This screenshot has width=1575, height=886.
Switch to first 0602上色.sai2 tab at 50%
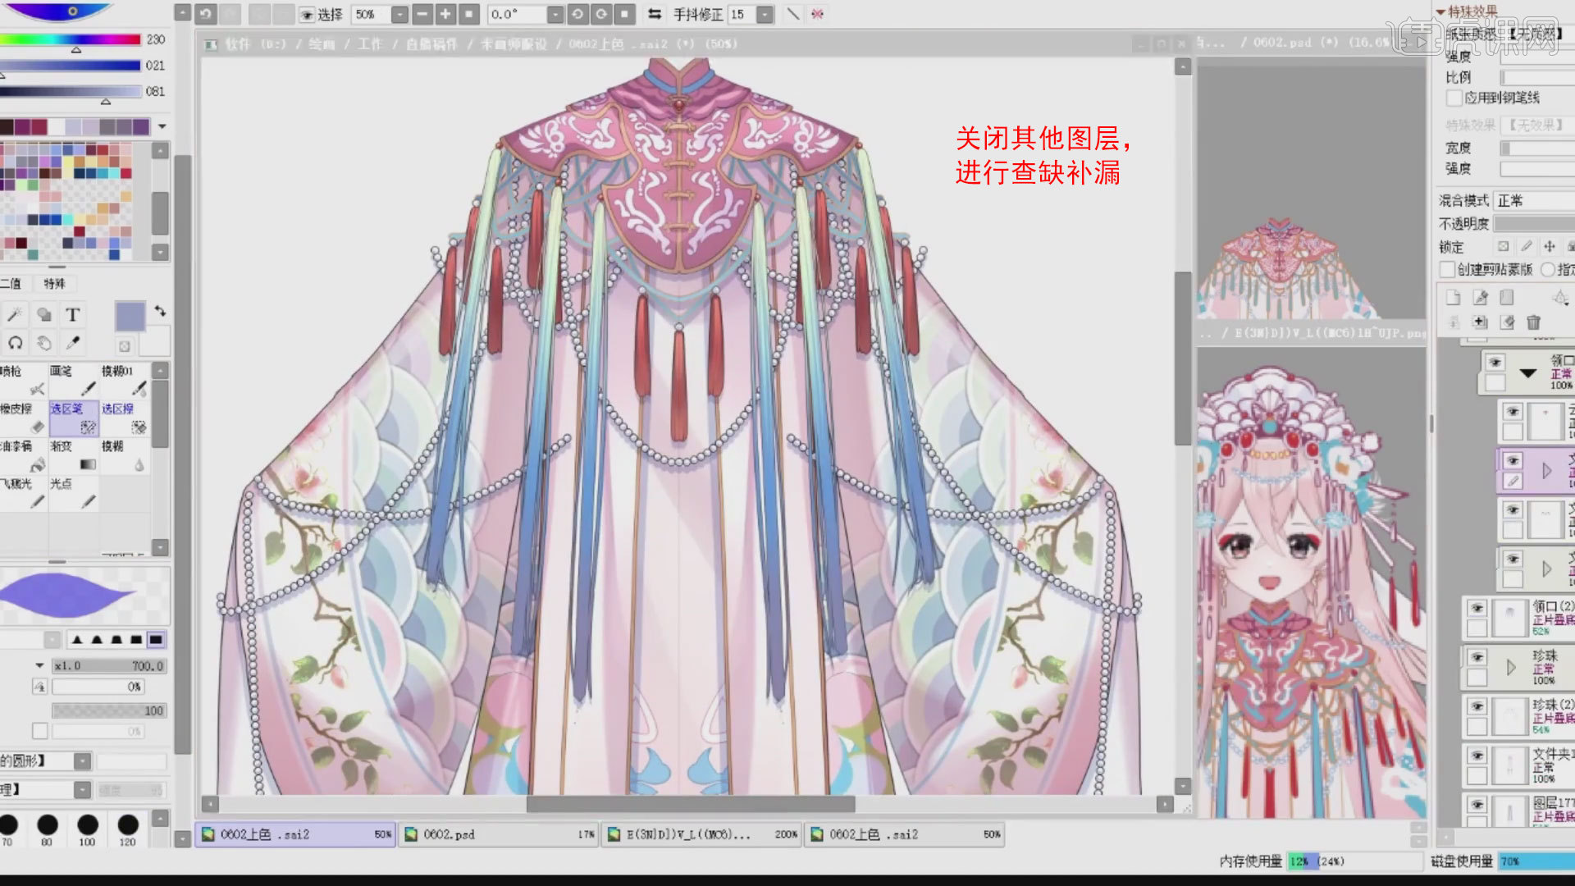295,834
